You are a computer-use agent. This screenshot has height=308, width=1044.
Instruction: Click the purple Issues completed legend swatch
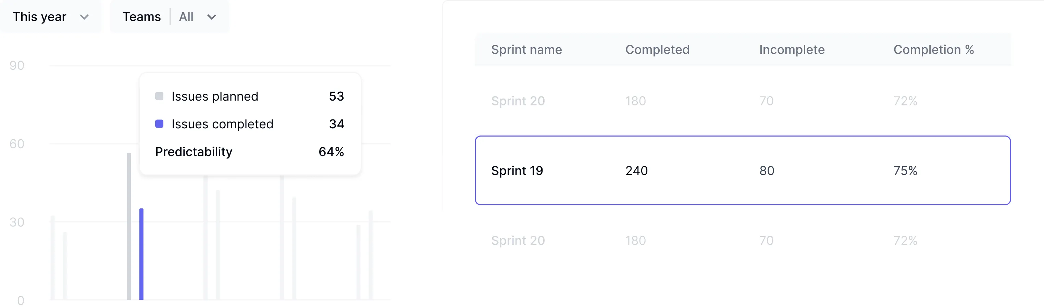pyautogui.click(x=159, y=124)
